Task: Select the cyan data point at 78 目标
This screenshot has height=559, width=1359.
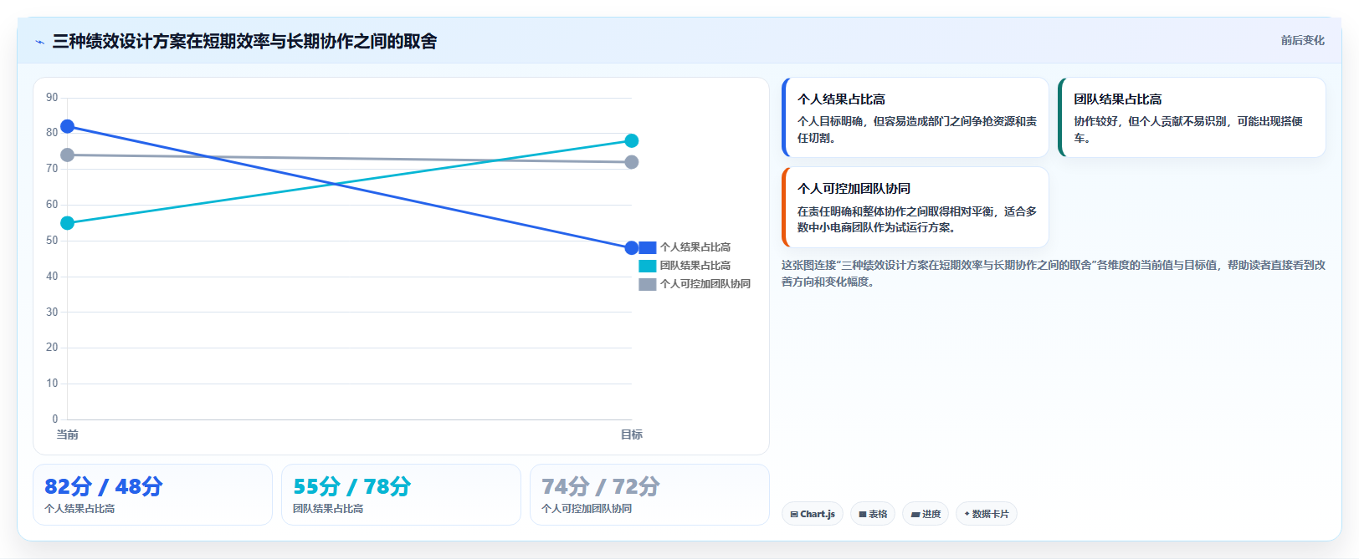Action: (632, 140)
